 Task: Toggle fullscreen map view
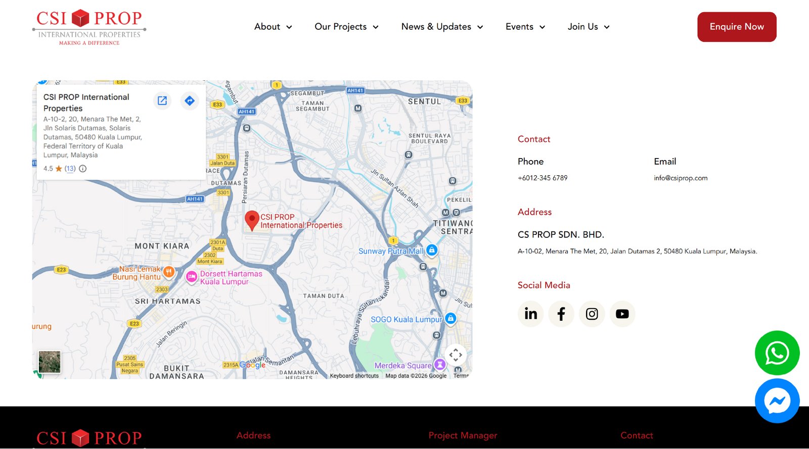(456, 355)
